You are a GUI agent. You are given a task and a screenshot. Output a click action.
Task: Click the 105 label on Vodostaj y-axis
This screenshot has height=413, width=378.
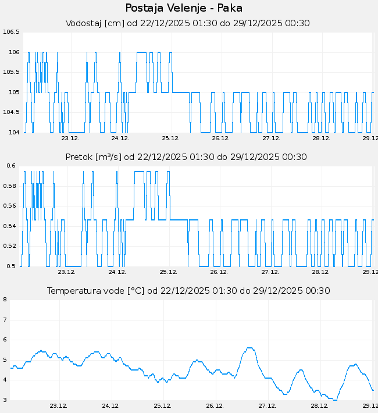(14, 92)
